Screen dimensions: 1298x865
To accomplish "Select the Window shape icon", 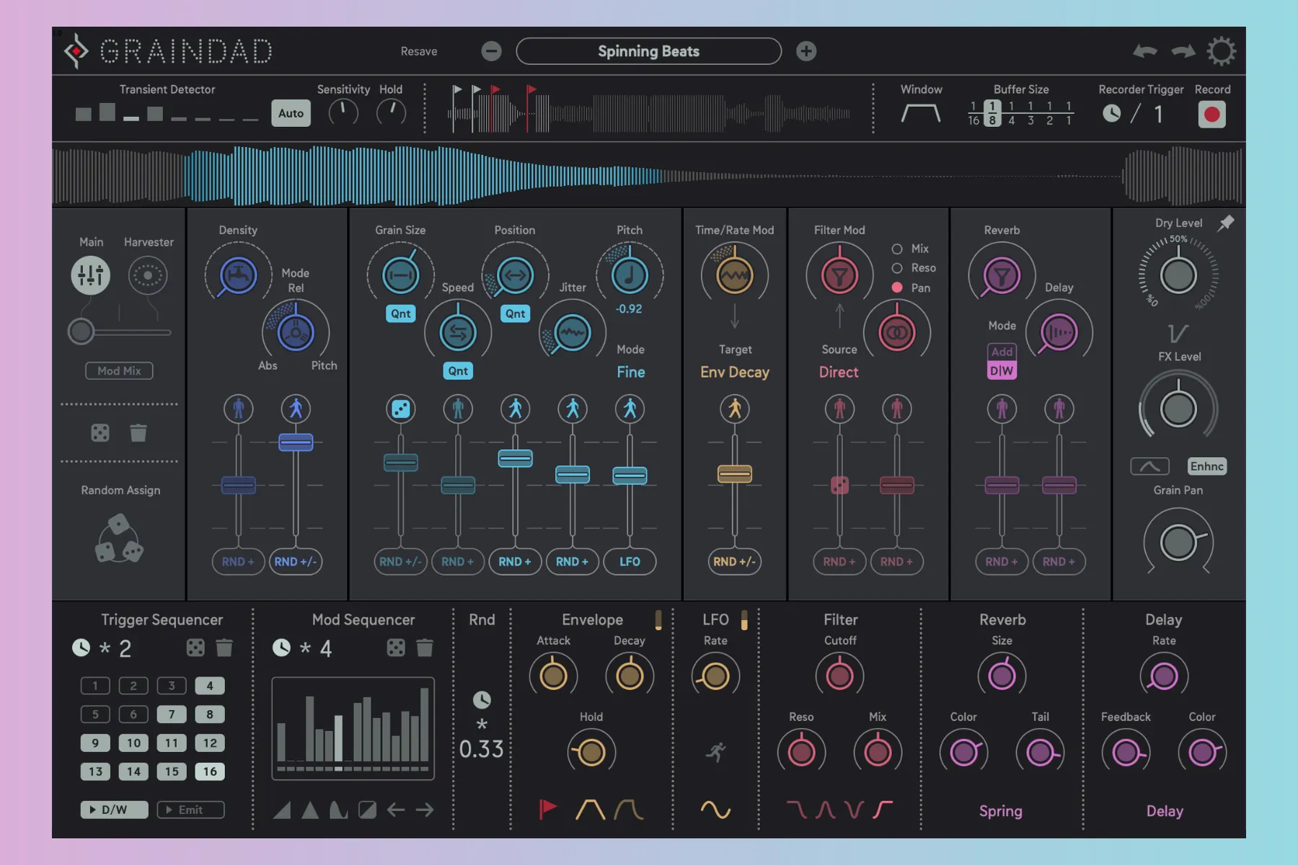I will (x=921, y=113).
